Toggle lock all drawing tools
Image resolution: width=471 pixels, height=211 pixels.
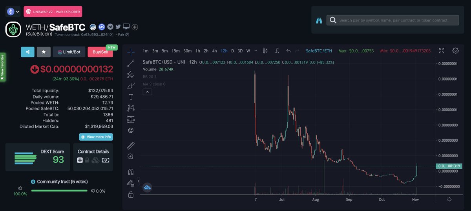(131, 194)
